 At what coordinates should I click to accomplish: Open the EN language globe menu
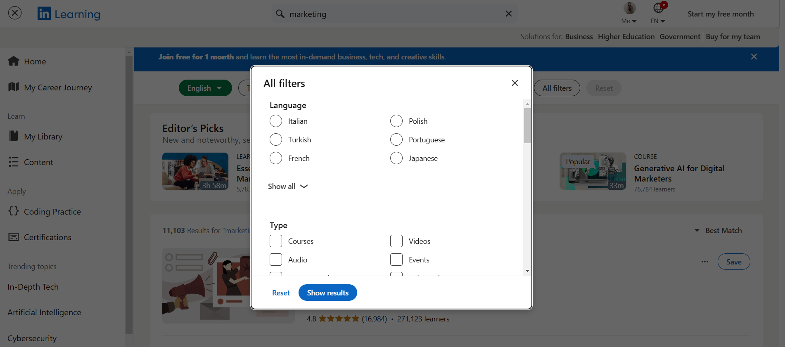coord(658,13)
